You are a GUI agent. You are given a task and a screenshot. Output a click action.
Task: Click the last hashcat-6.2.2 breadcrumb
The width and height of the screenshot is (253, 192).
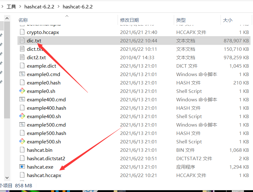point(78,7)
